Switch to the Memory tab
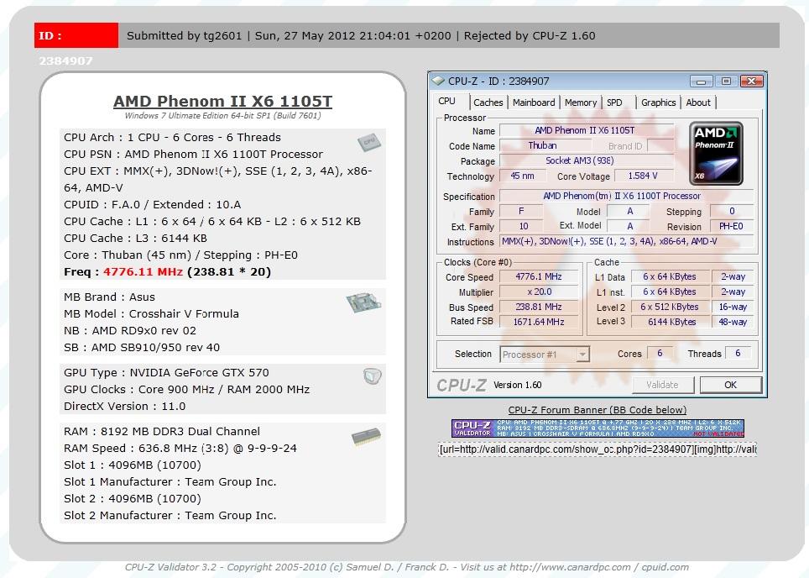 click(581, 102)
